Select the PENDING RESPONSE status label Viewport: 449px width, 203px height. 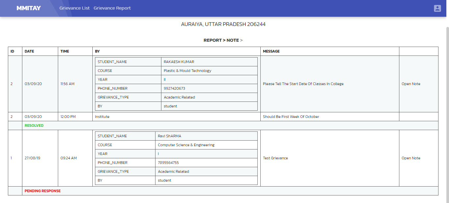click(x=42, y=191)
